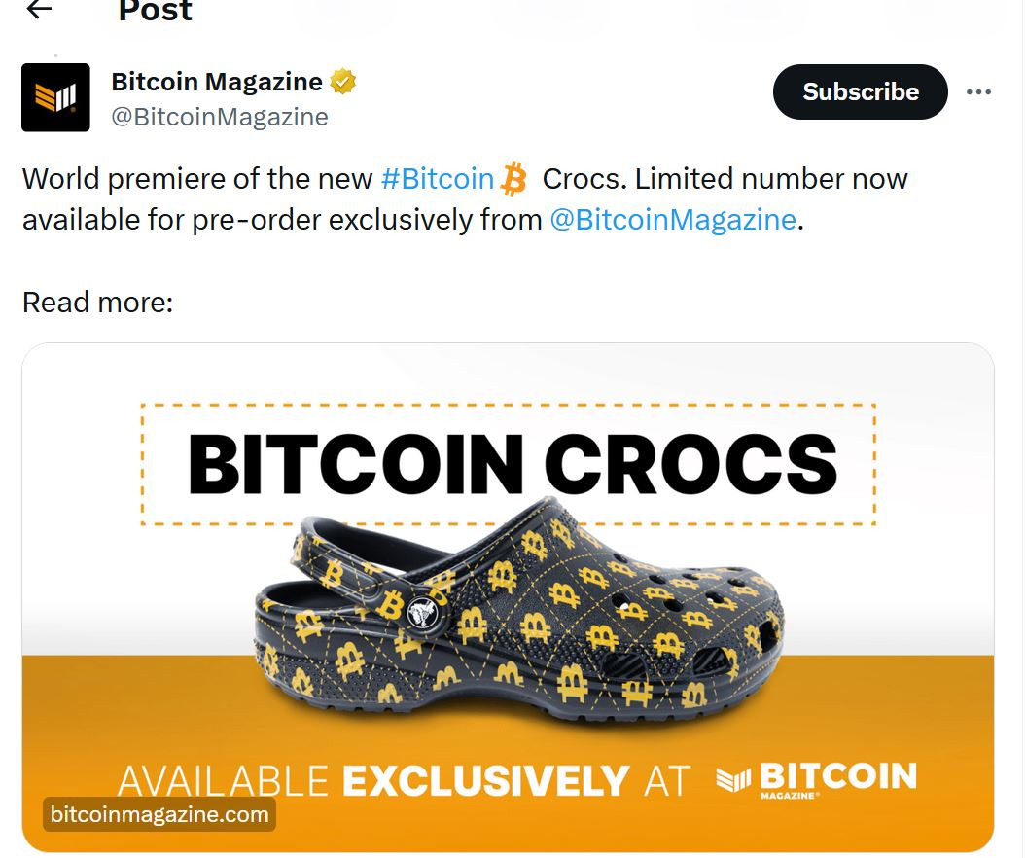Open the #Bitcoin hashtag link
This screenshot has width=1026, height=858.
point(437,179)
